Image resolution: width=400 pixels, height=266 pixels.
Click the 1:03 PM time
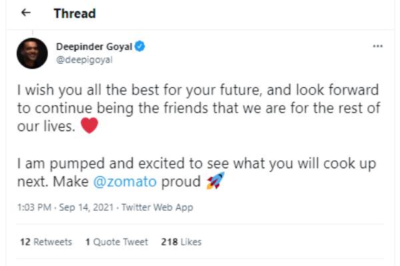[35, 207]
